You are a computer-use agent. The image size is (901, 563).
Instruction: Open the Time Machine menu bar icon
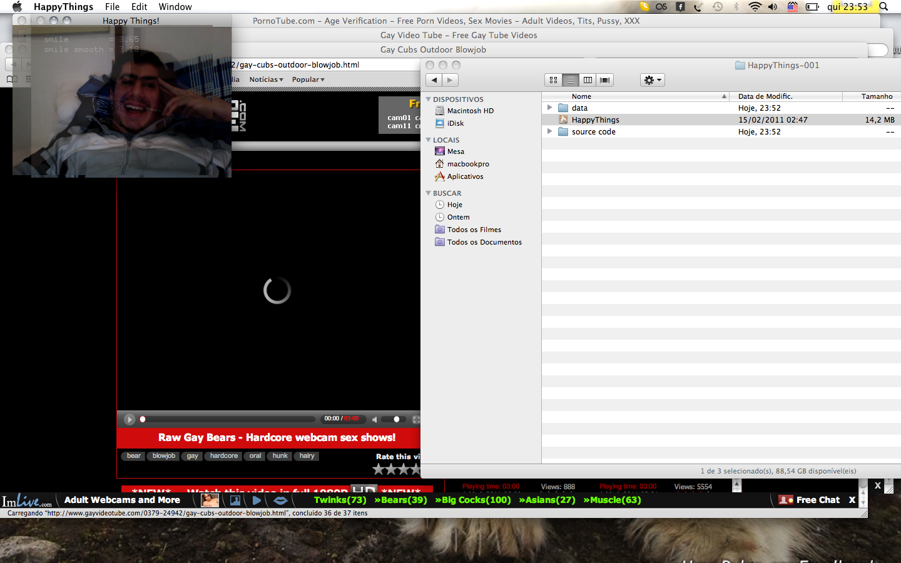pos(717,7)
